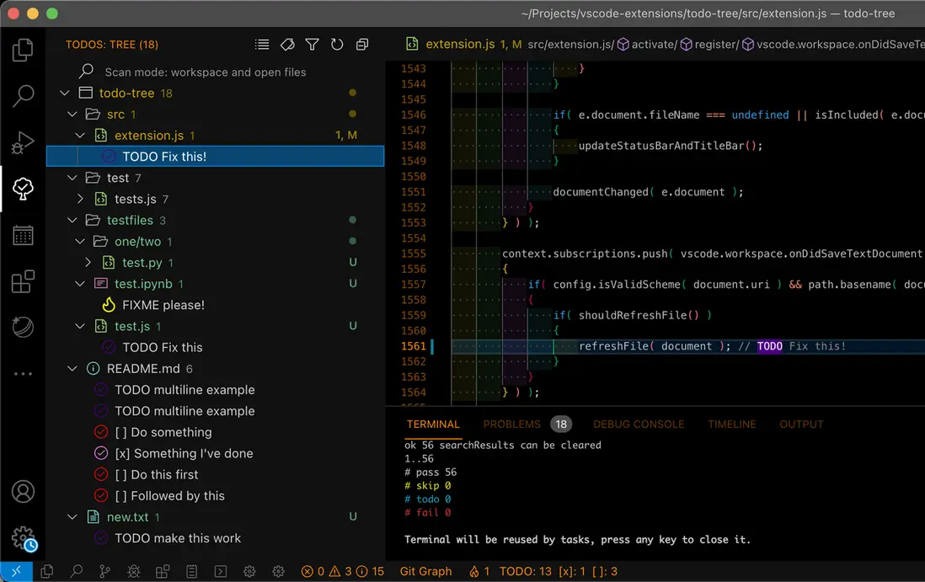Select 'FIXME please!' tree entry
Image resolution: width=925 pixels, height=582 pixels.
click(163, 305)
